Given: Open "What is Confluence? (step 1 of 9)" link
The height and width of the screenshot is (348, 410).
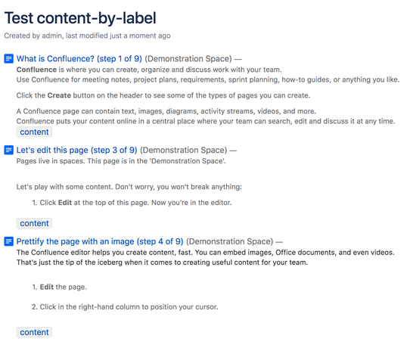Looking at the screenshot, I should pos(79,58).
